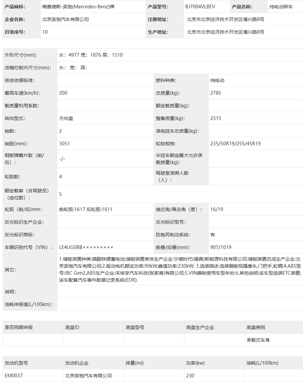Screen dimensions: 303x382
Task: Click the ABS value 有
Action: coord(213,235)
